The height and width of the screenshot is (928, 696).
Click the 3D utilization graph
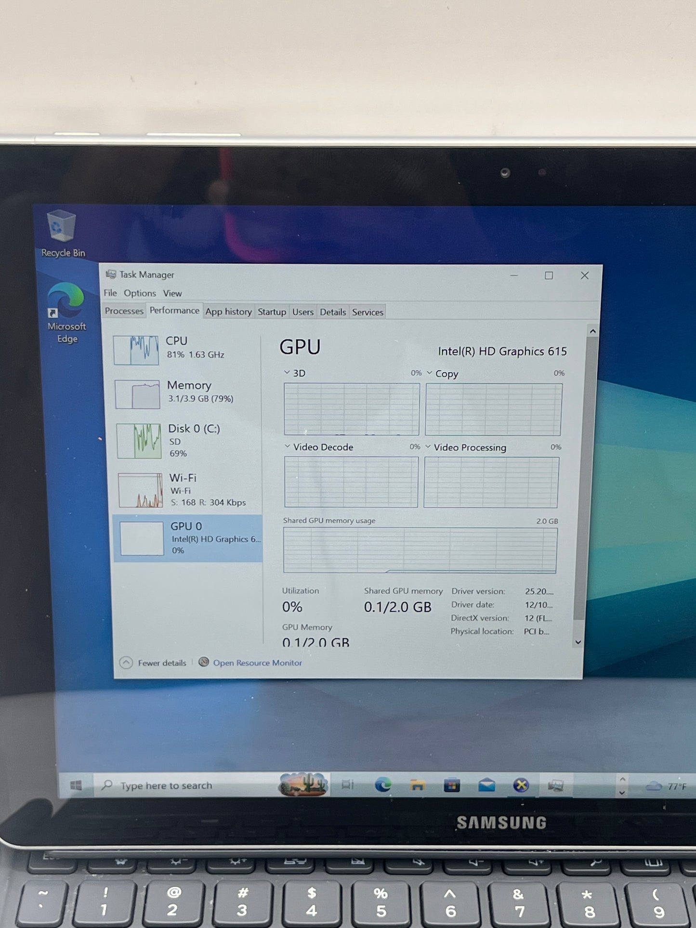point(352,409)
